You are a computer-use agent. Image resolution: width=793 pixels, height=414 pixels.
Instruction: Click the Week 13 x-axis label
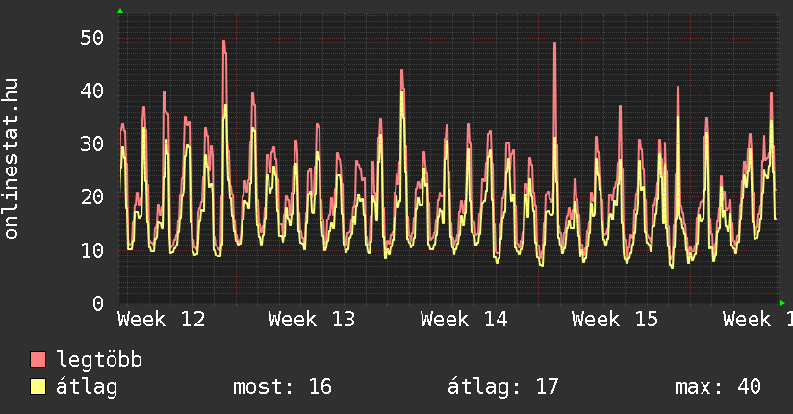313,319
